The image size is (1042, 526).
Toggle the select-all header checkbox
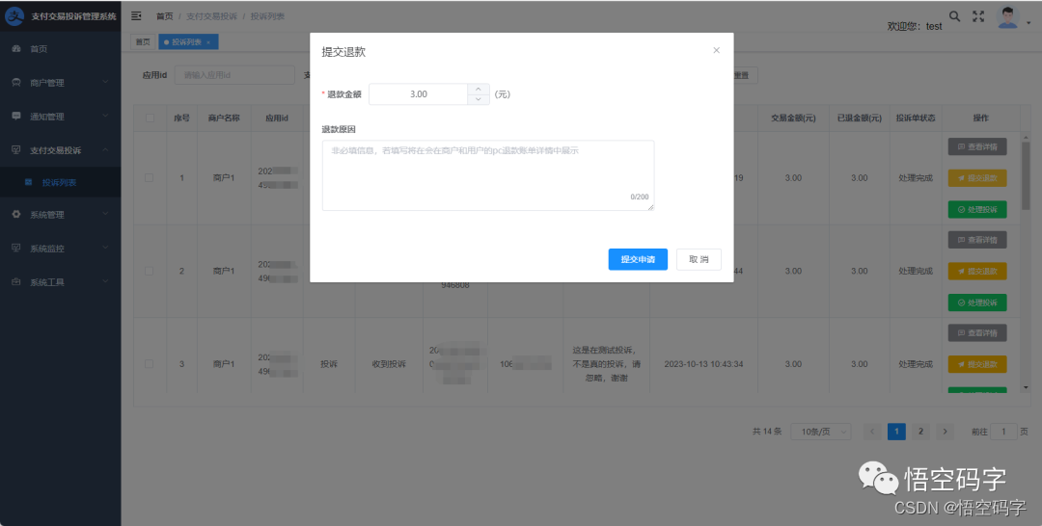click(x=150, y=118)
